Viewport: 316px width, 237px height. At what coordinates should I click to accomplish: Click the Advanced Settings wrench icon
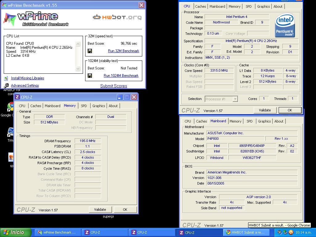(6, 86)
